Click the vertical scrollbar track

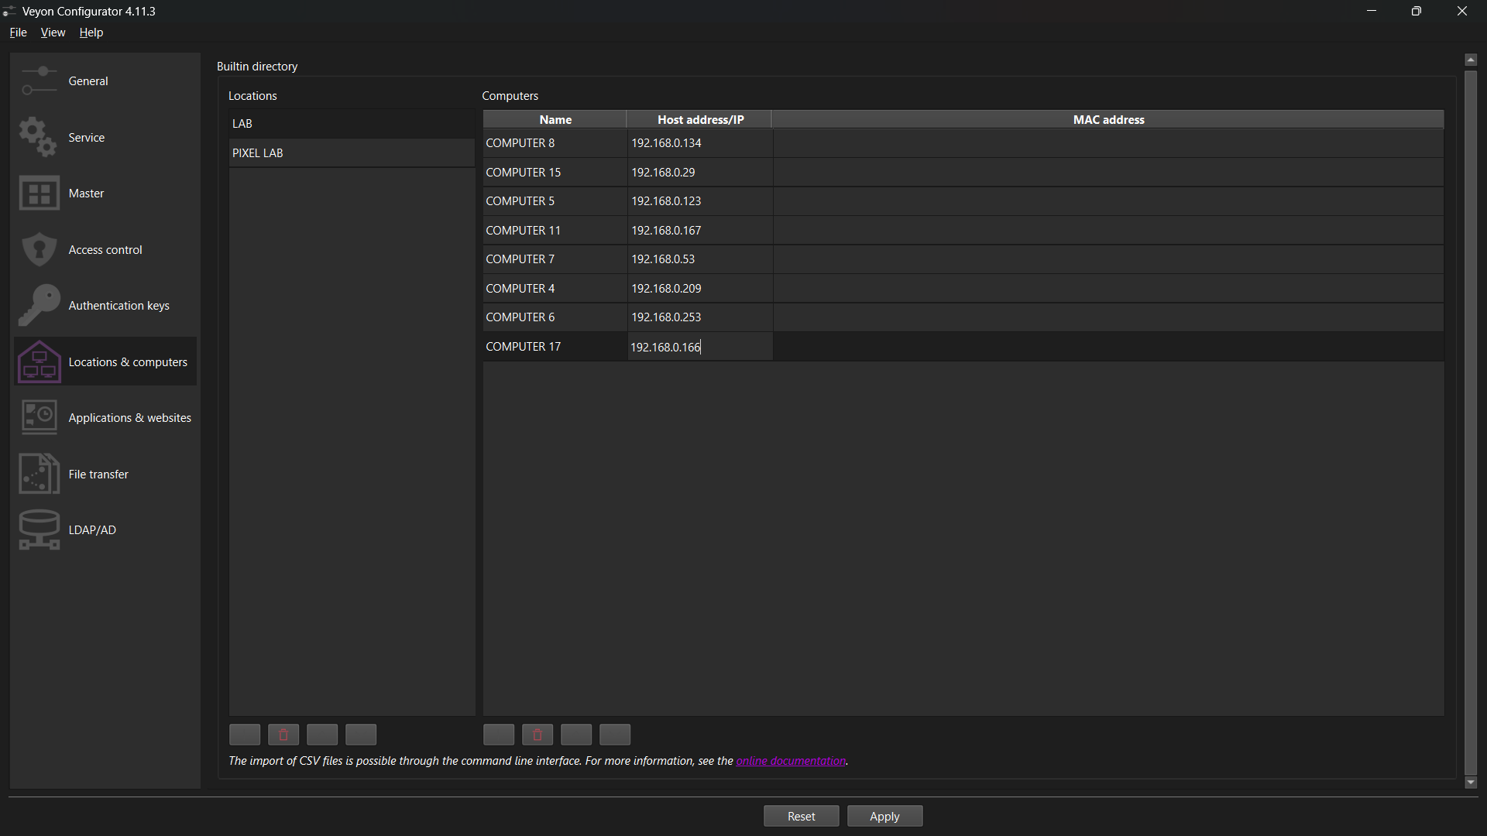click(1471, 422)
